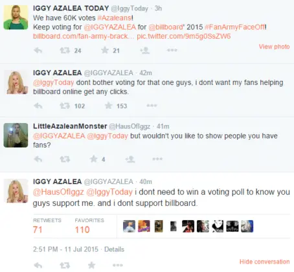Open the billboard.com fan-army link
Image resolution: width=294 pixels, height=272 pixels.
coord(84,36)
